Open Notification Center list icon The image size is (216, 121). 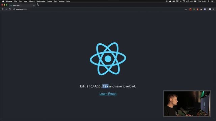(x=213, y=1)
